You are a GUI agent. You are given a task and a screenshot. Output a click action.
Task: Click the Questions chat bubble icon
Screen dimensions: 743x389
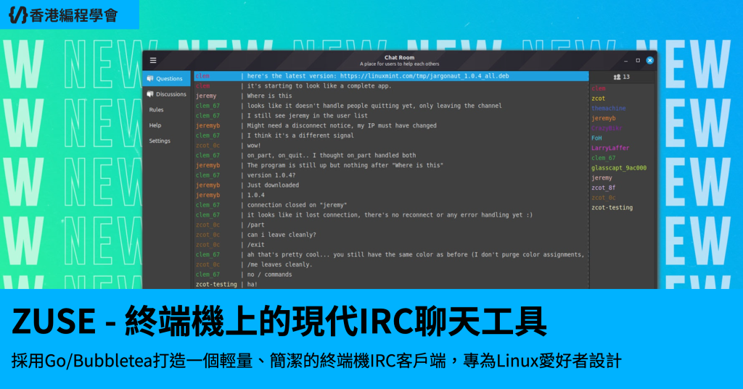pyautogui.click(x=149, y=78)
